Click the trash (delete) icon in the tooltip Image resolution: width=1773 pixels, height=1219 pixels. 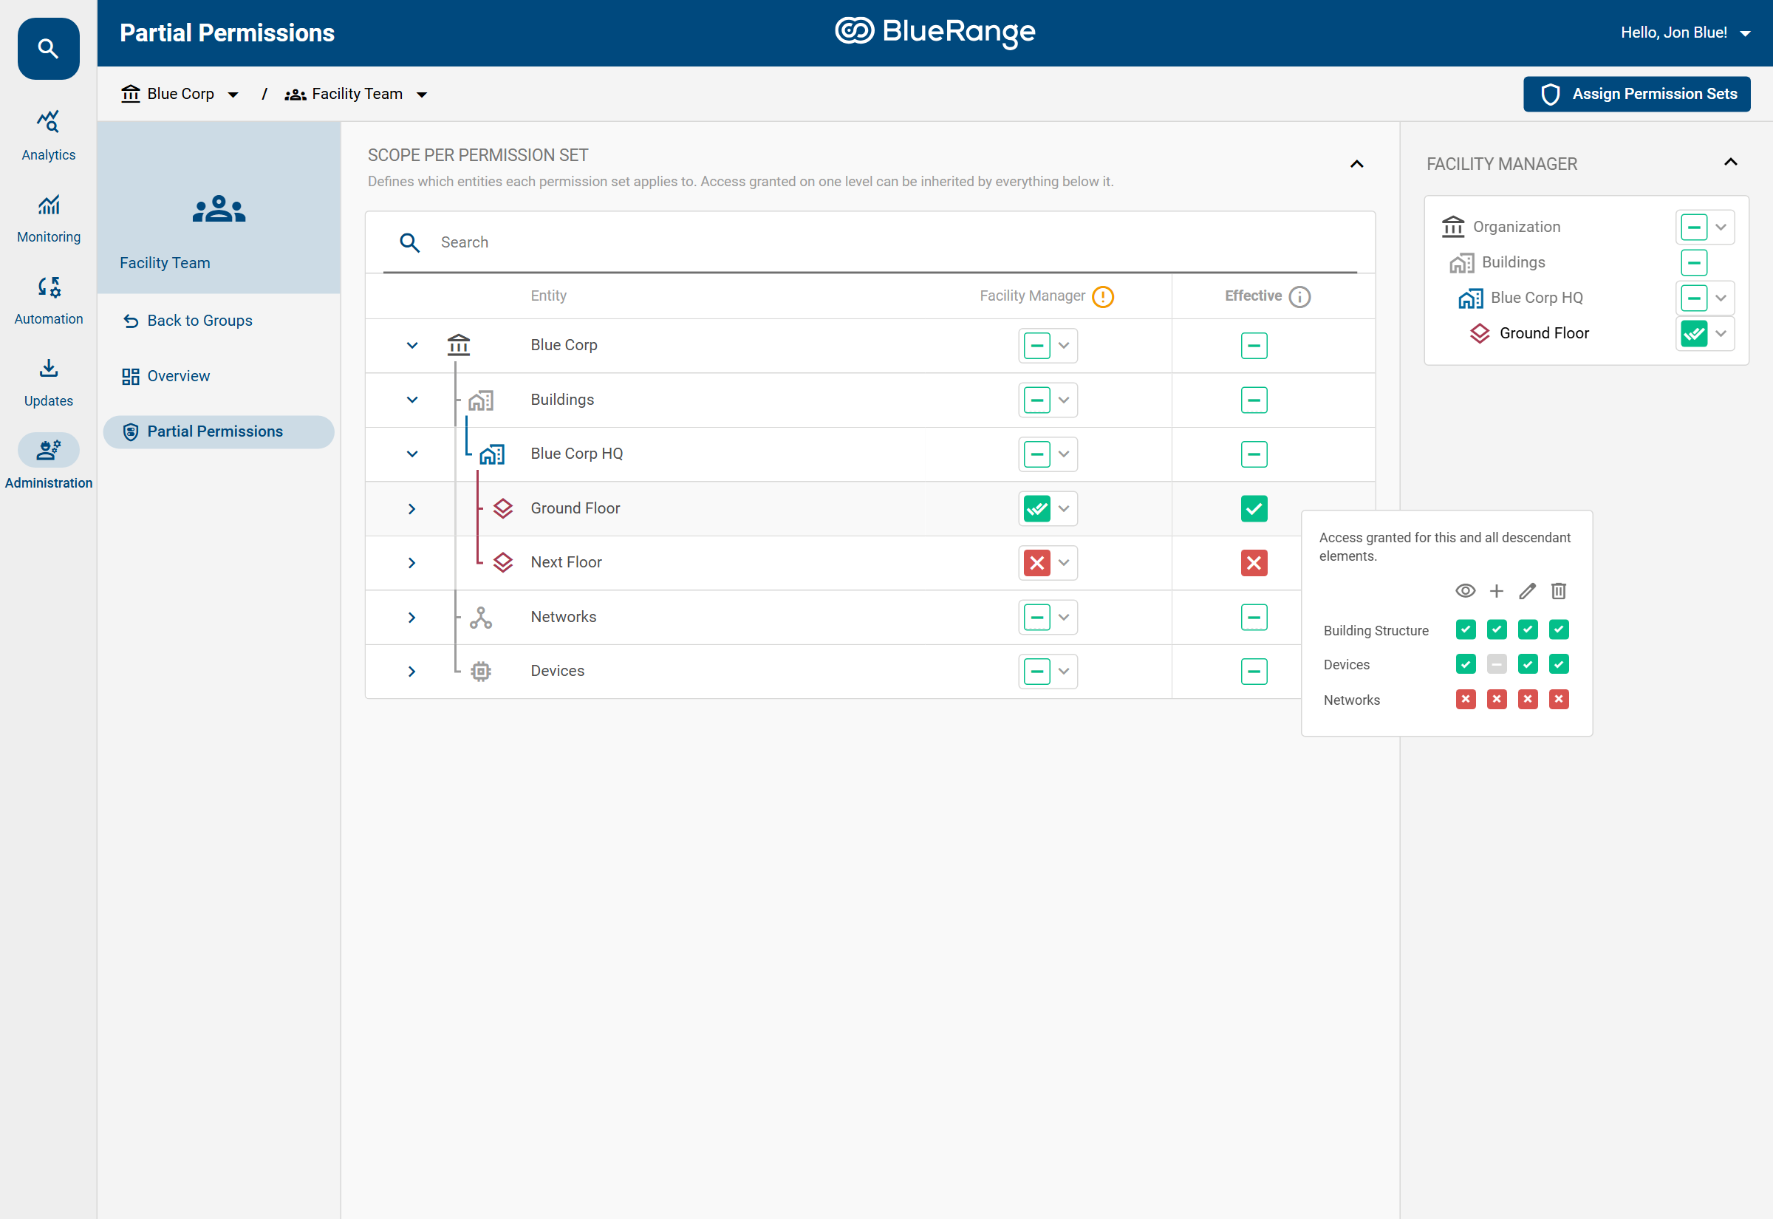1559,591
